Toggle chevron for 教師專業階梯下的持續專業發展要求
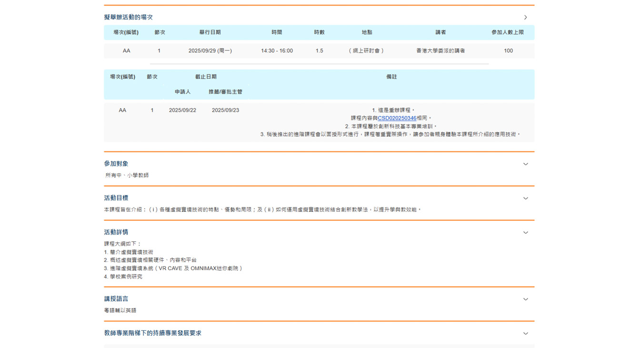This screenshot has width=619, height=348. pos(525,334)
